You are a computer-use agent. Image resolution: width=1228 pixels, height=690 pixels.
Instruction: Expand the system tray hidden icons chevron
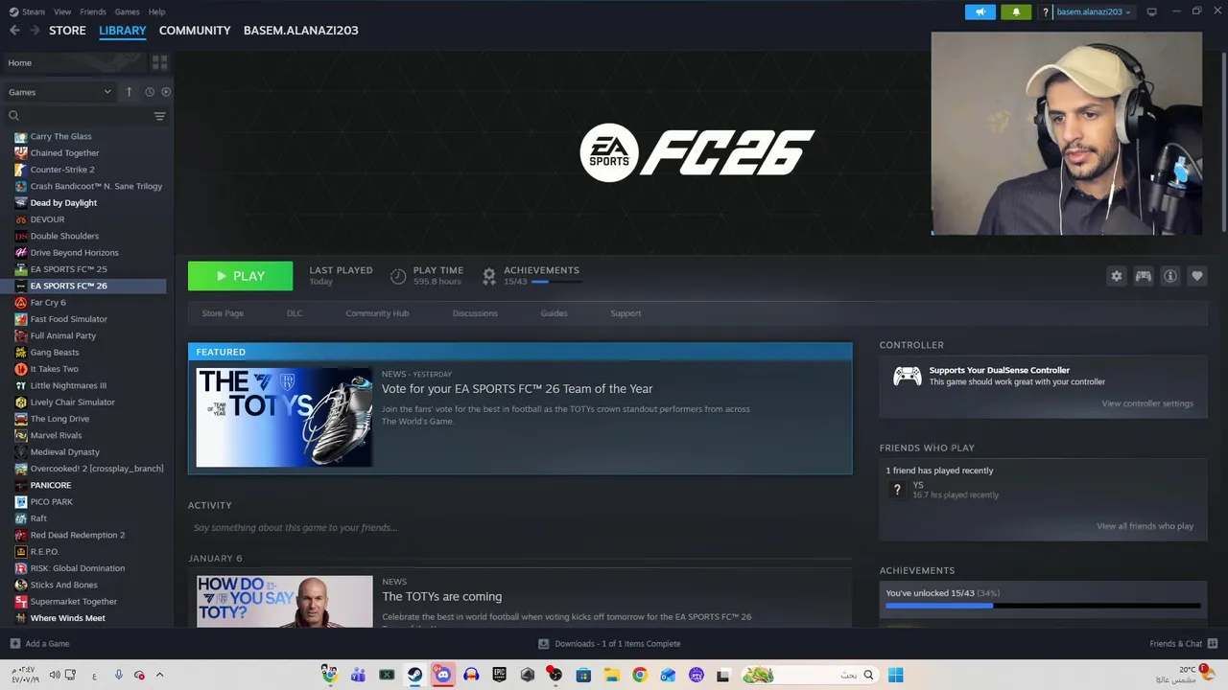159,675
